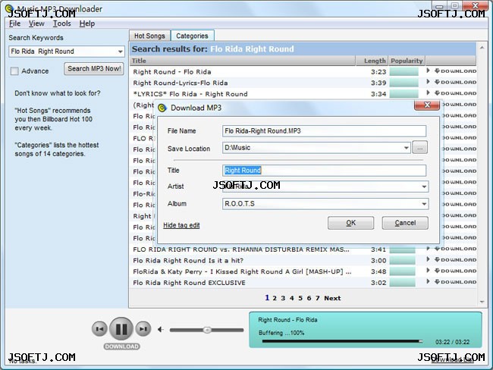Image resolution: width=493 pixels, height=370 pixels.
Task: Click the Album field showing R.O.O.T.S
Action: point(325,204)
